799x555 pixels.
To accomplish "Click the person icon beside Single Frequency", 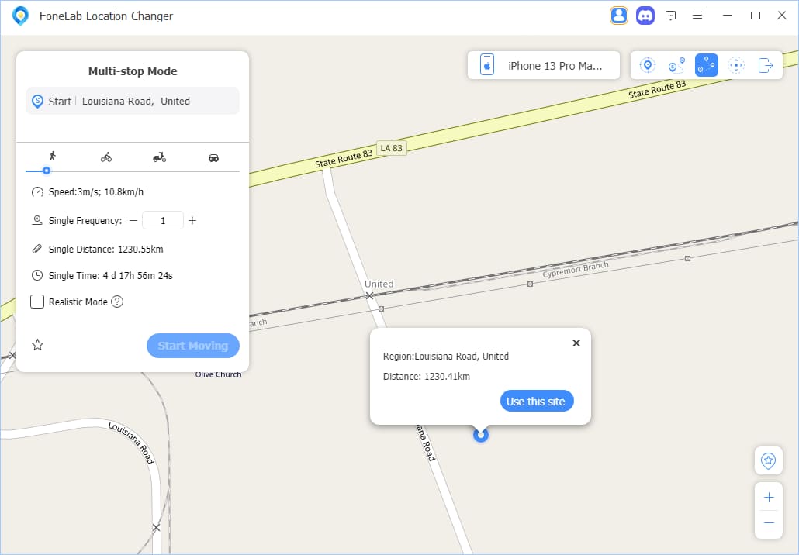I will pos(37,220).
